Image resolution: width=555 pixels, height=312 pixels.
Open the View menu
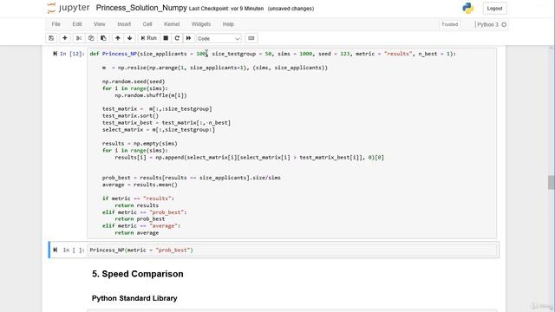(x=99, y=24)
